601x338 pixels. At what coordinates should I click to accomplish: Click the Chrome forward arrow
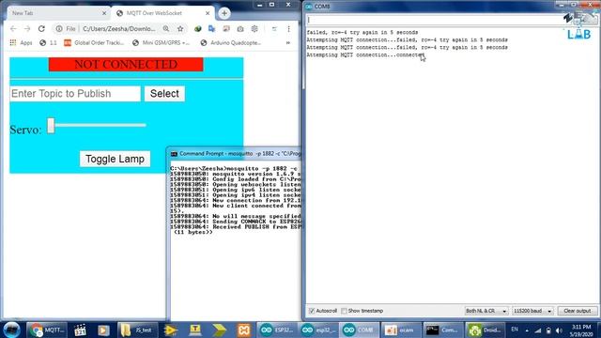[x=27, y=29]
